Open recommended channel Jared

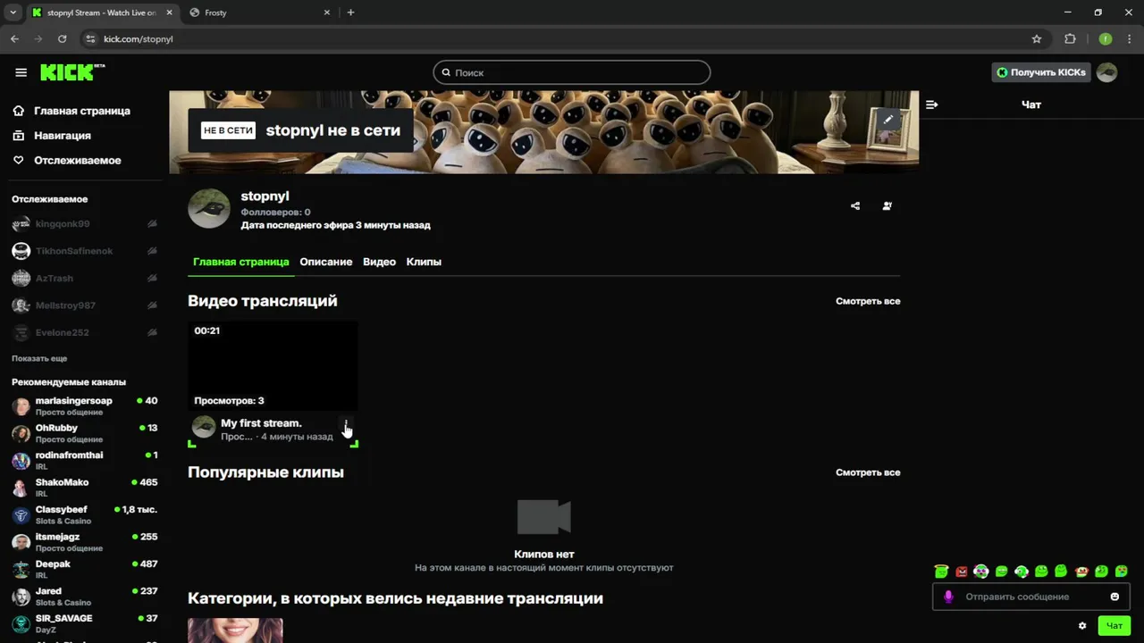[85, 597]
